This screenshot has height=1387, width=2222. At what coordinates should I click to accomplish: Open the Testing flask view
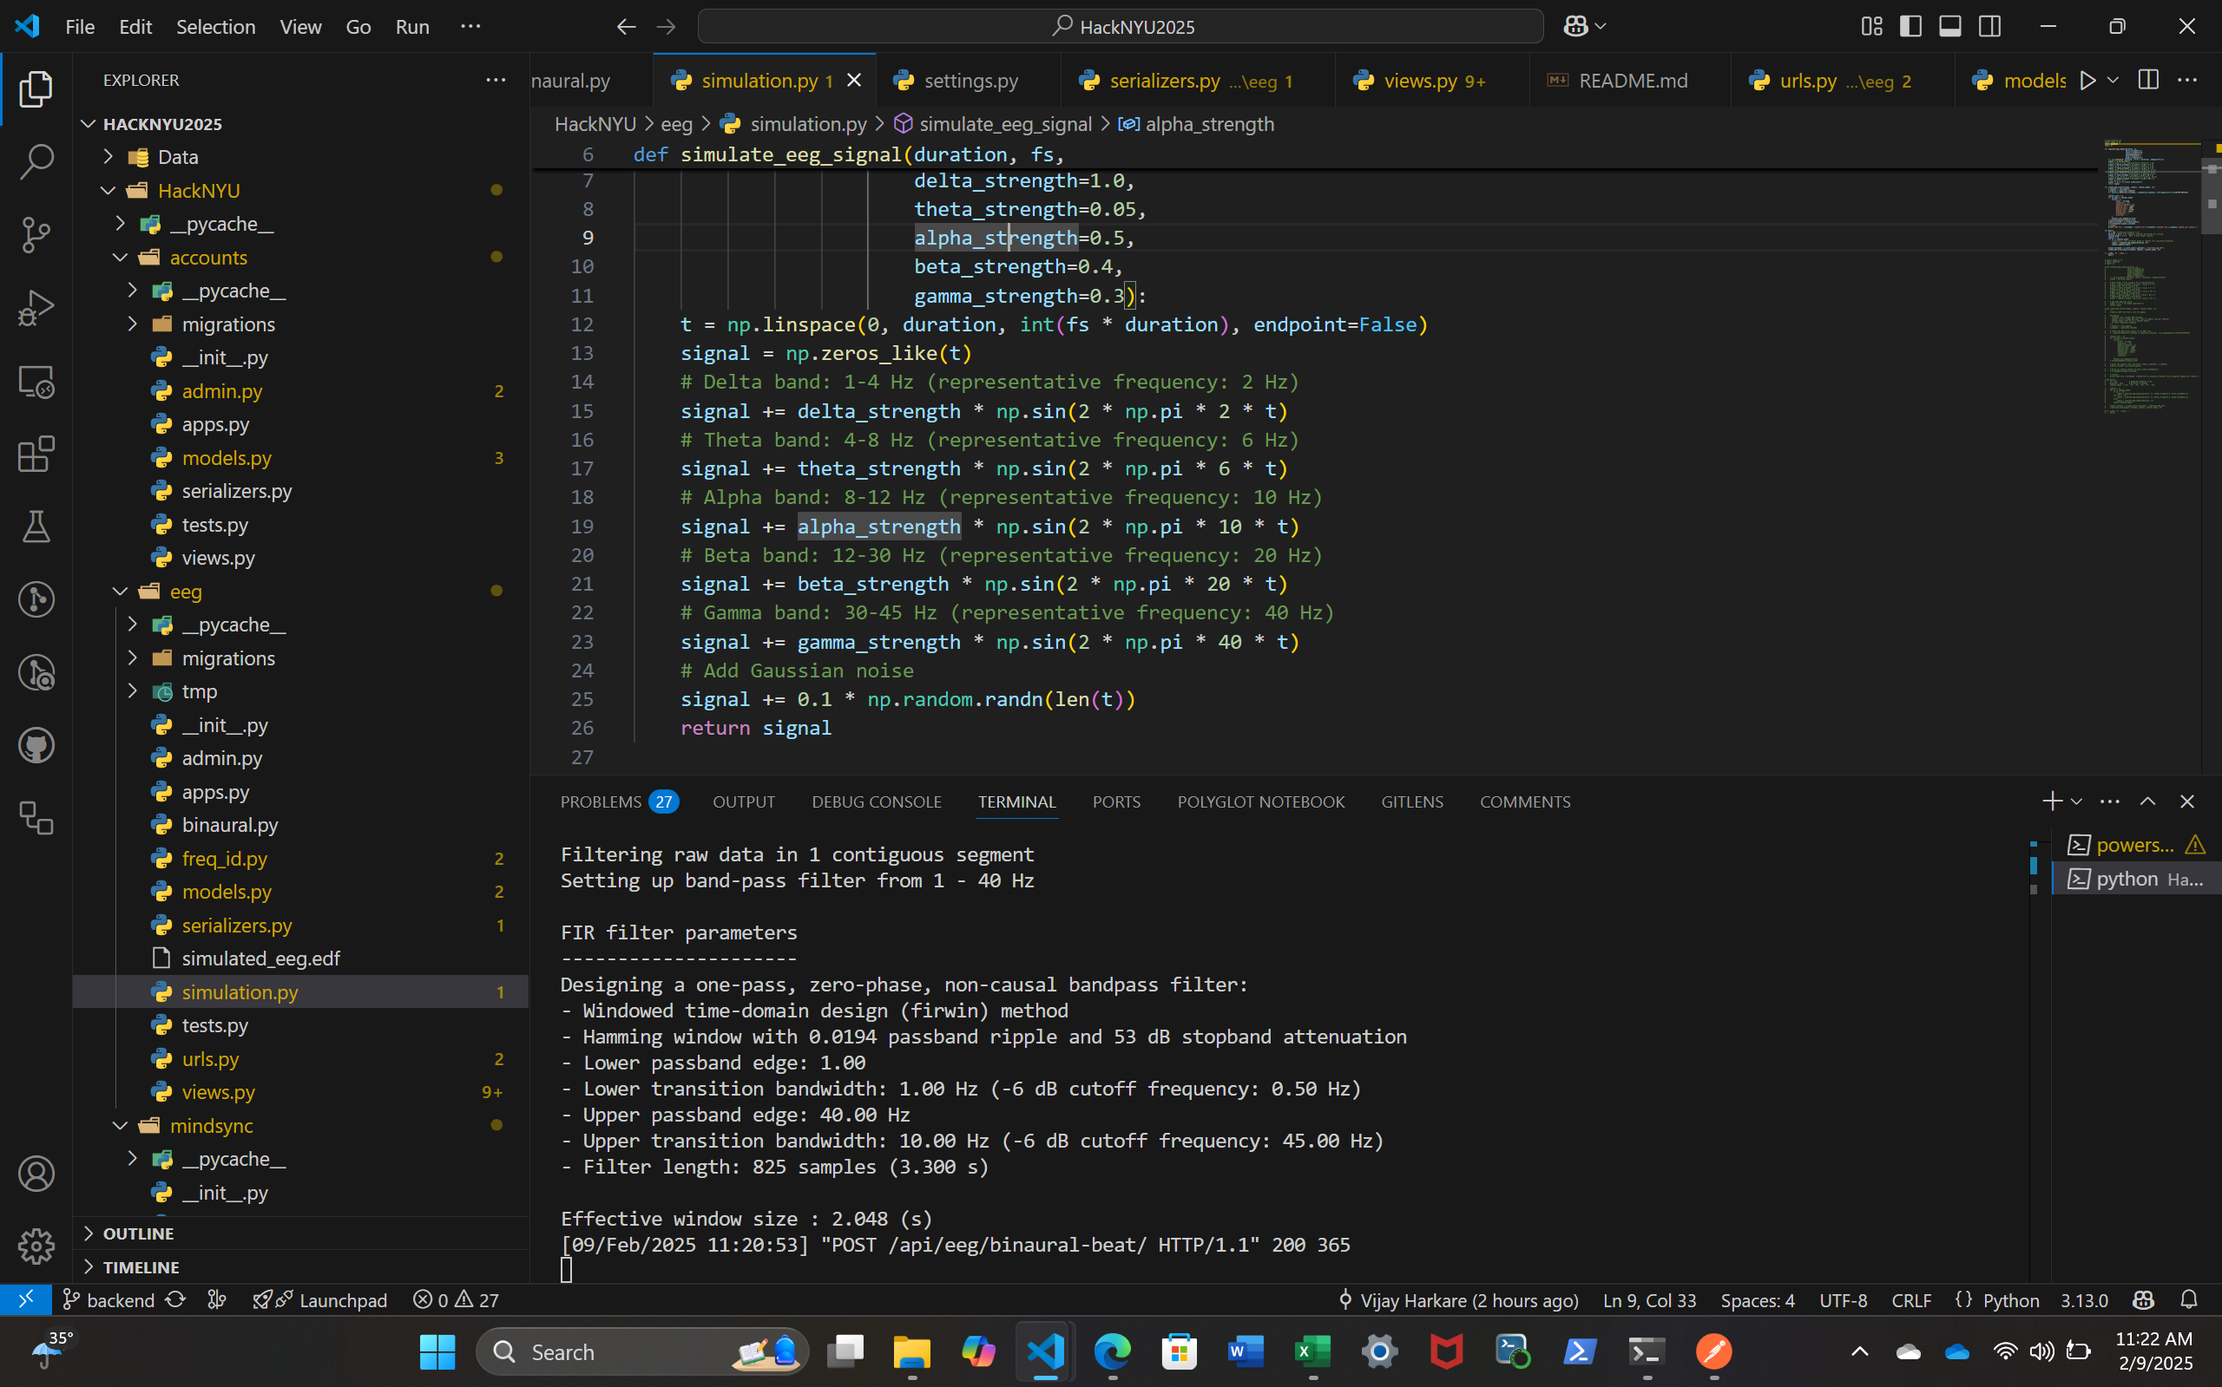click(36, 527)
